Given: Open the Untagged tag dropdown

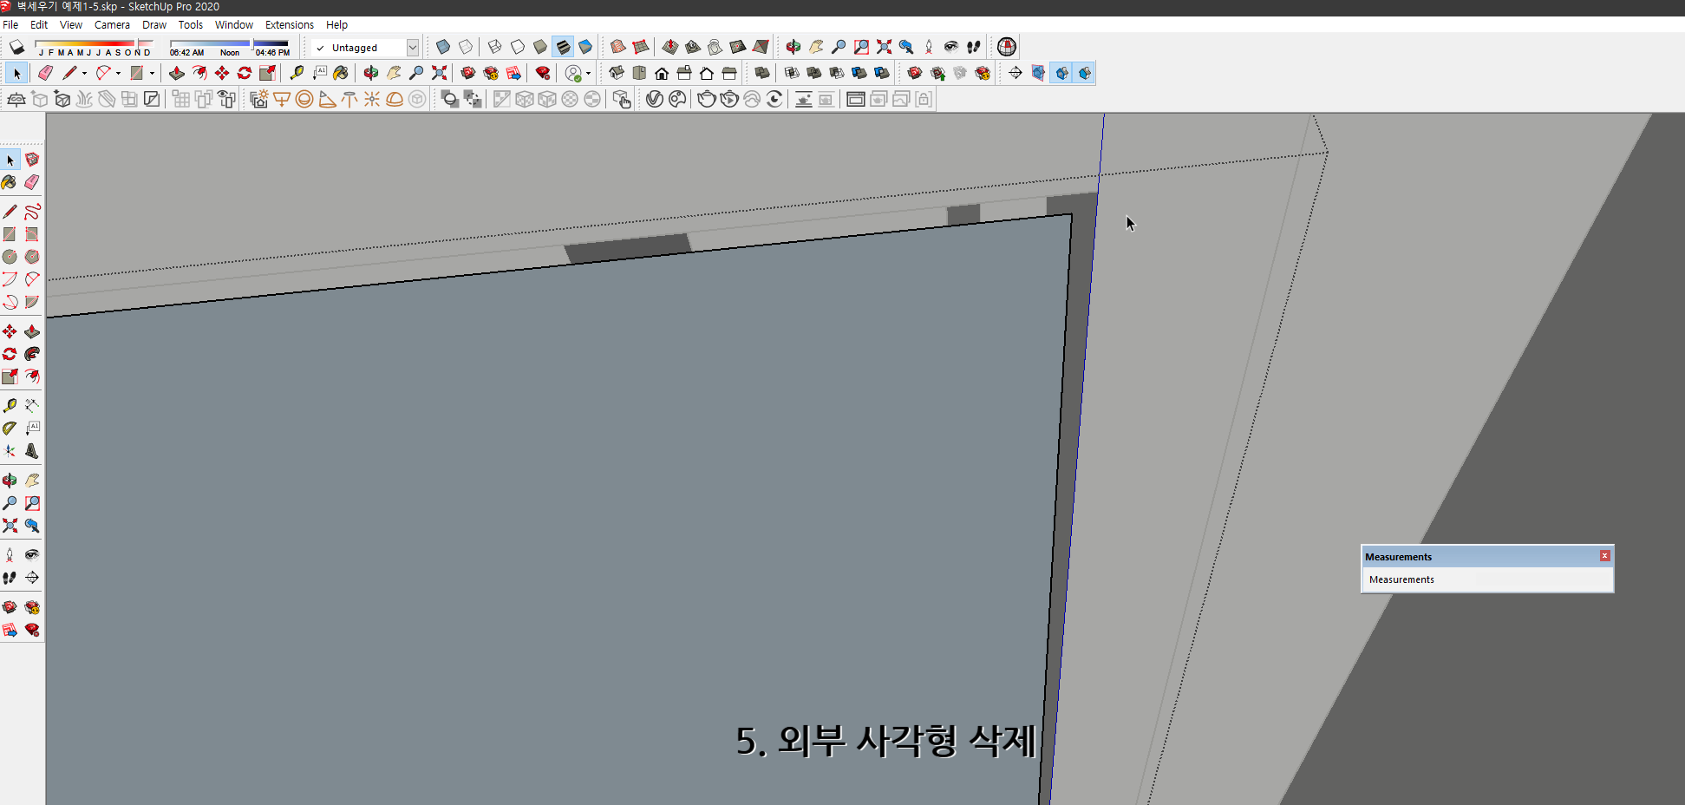Looking at the screenshot, I should (x=413, y=48).
